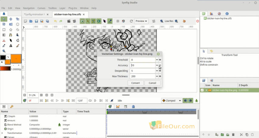
Task: Play the animation
Action: tap(57, 101)
